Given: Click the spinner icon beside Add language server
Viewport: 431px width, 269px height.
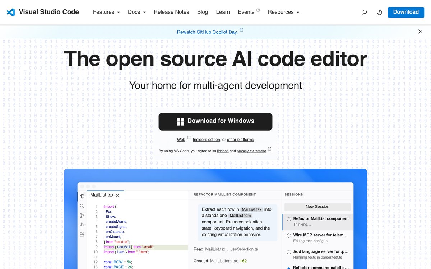Looking at the screenshot, I should (289, 252).
